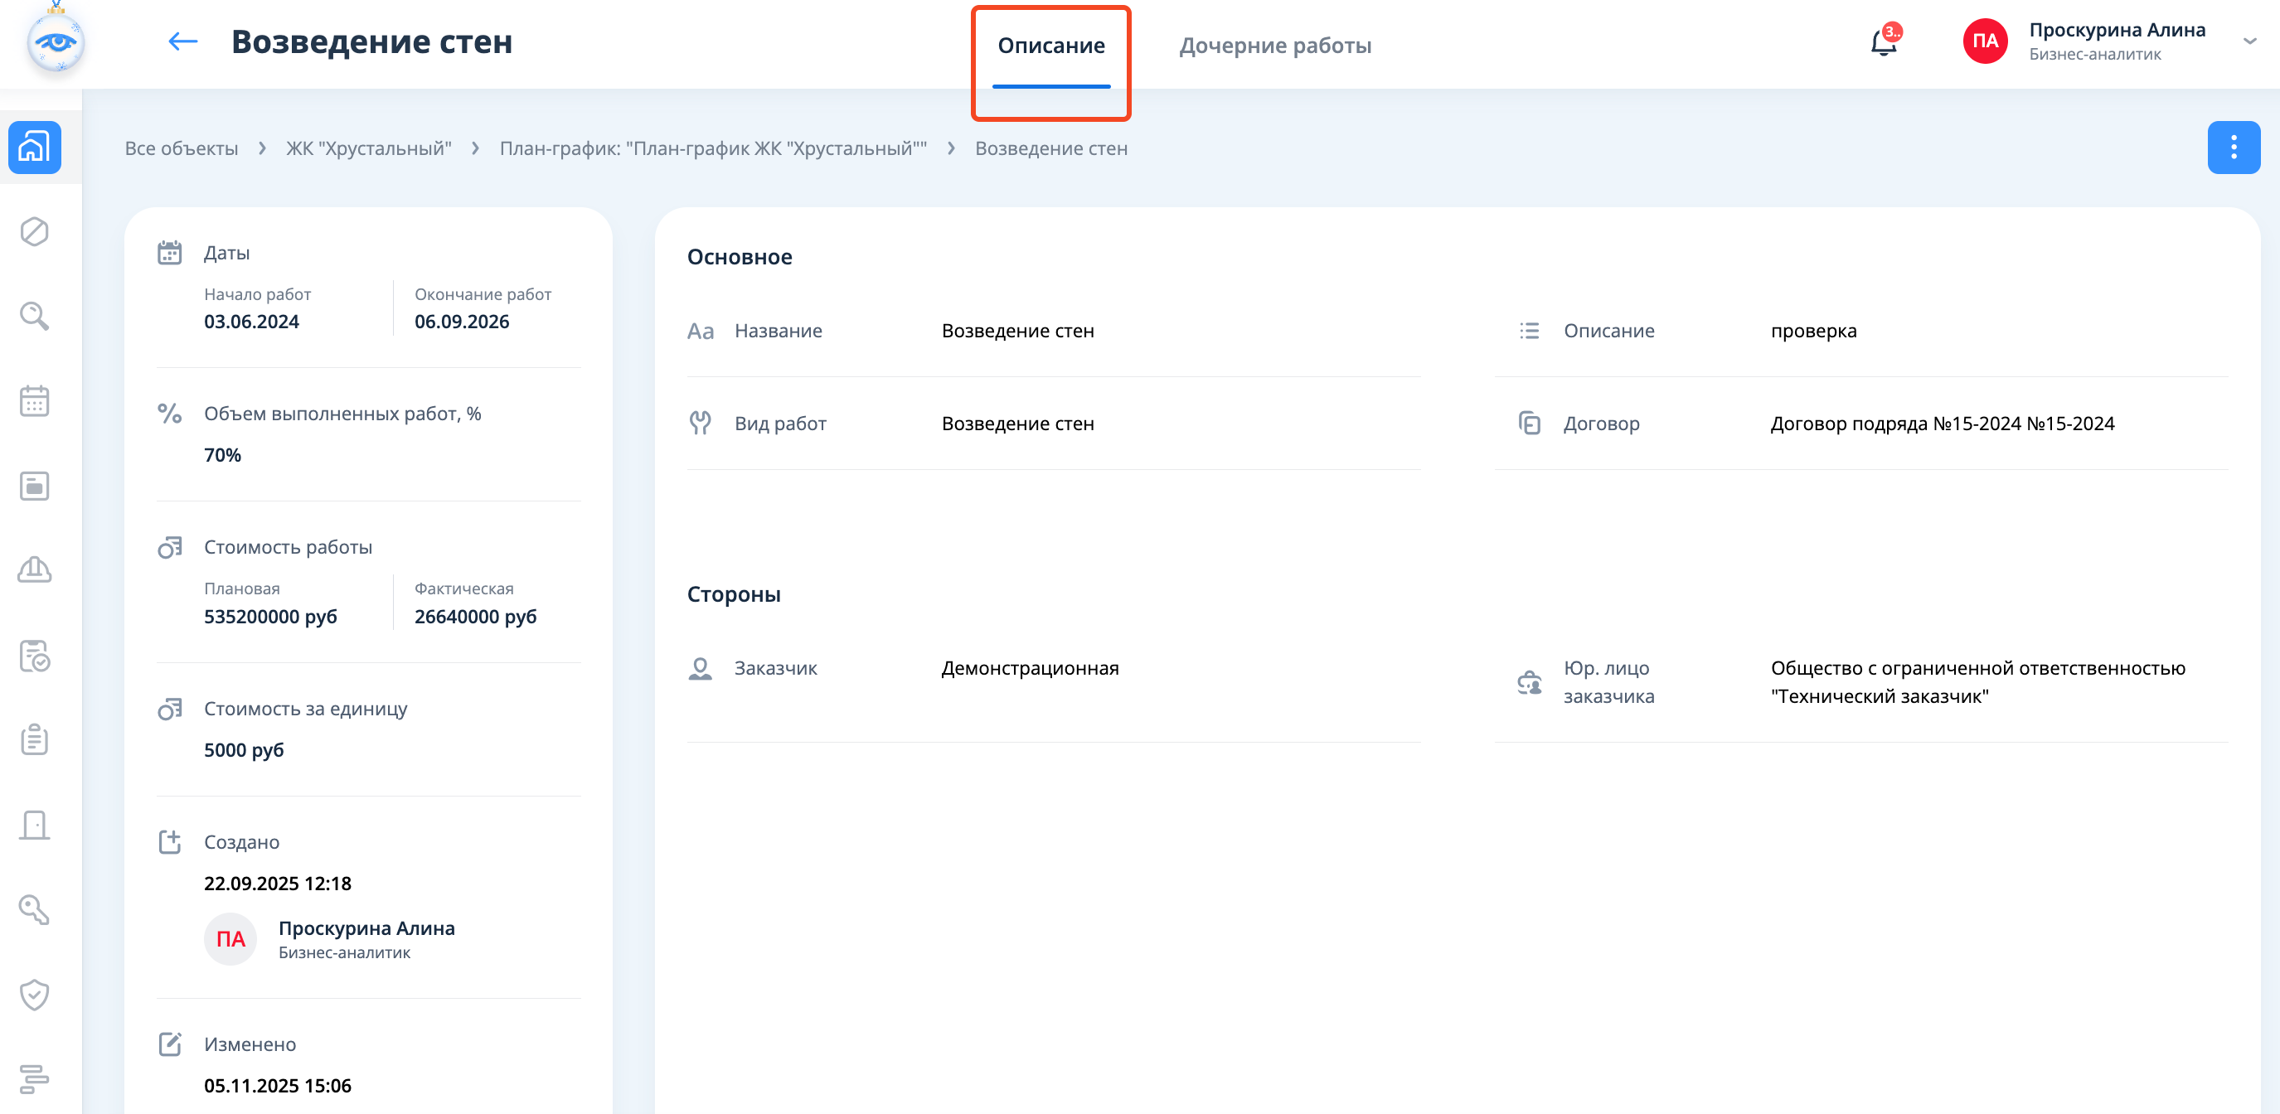Select the Описание tab
Viewport: 2280px width, 1114px height.
1050,45
